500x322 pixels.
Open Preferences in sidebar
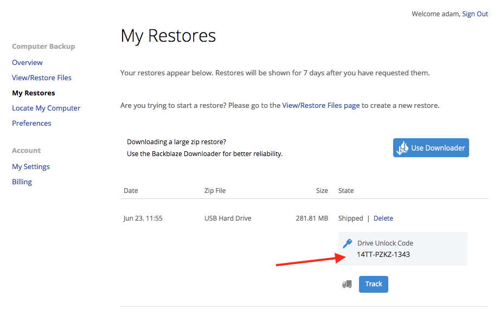click(x=31, y=124)
